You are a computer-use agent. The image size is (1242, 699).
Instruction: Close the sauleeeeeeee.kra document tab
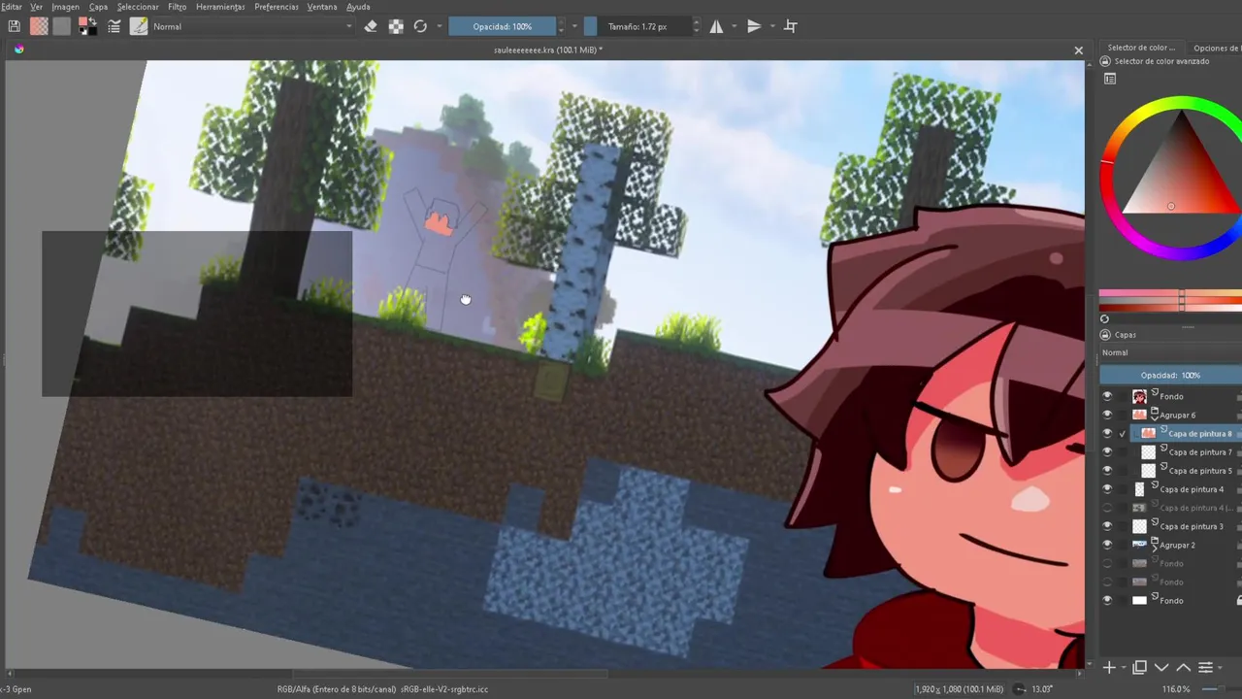click(x=1078, y=50)
